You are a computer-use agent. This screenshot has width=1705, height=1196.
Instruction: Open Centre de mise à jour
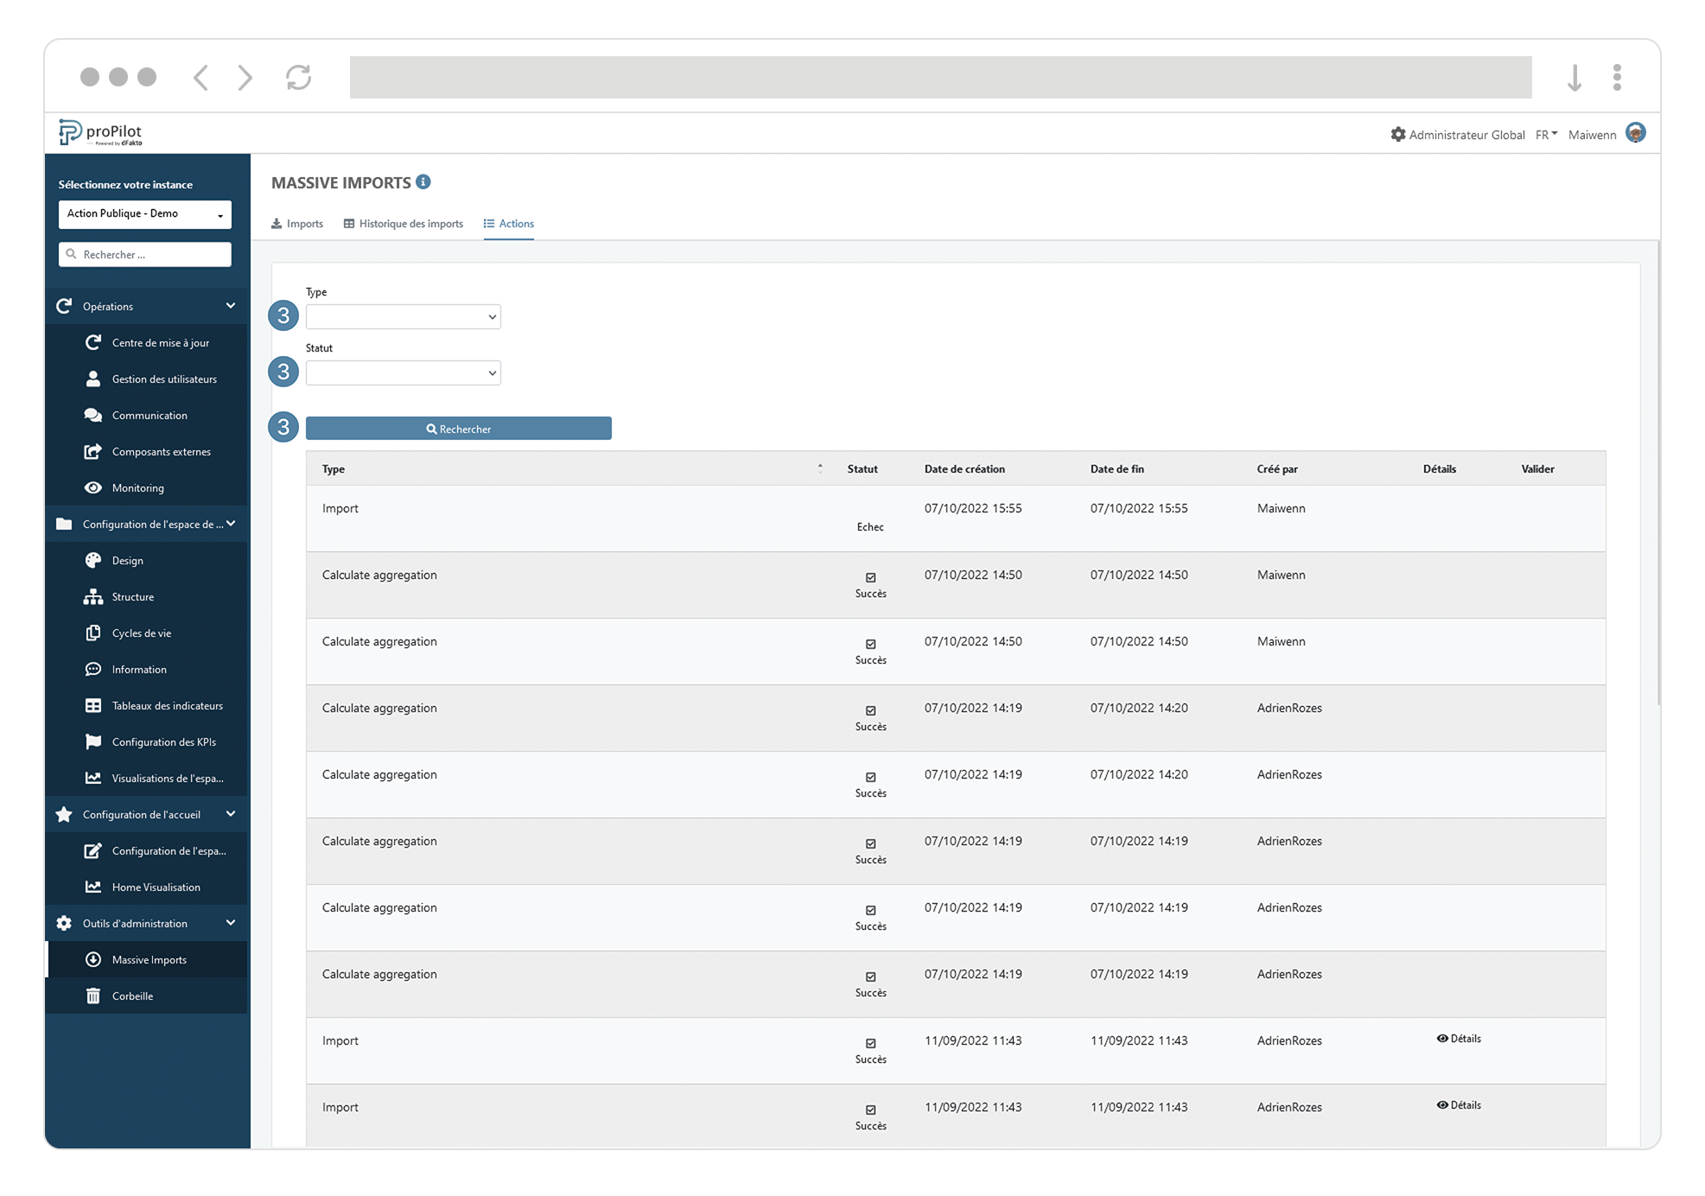point(160,342)
